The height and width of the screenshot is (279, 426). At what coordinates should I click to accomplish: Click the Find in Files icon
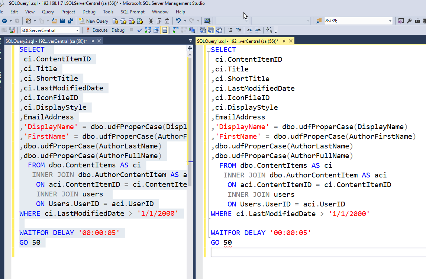click(319, 21)
